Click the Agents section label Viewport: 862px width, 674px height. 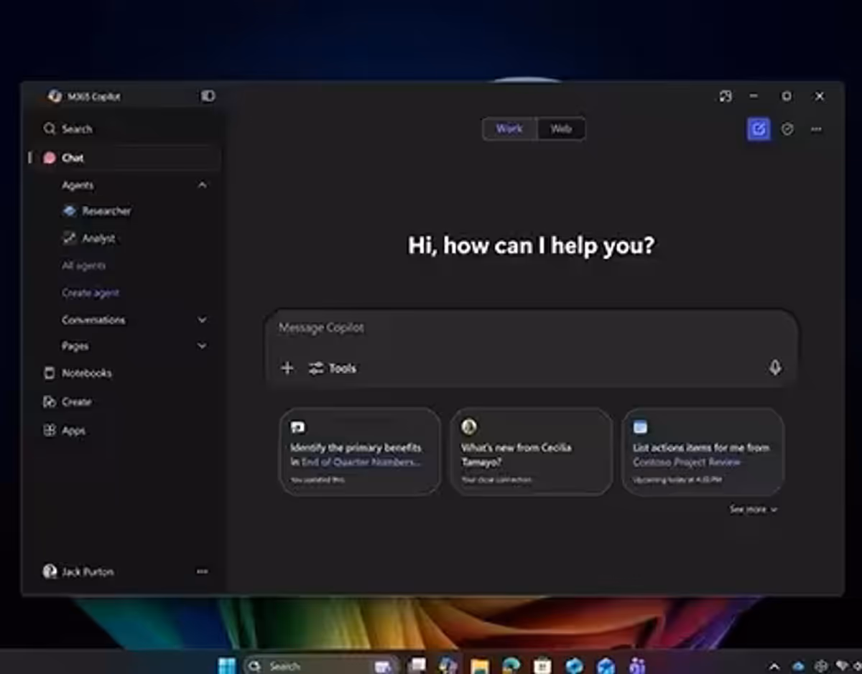pos(78,185)
